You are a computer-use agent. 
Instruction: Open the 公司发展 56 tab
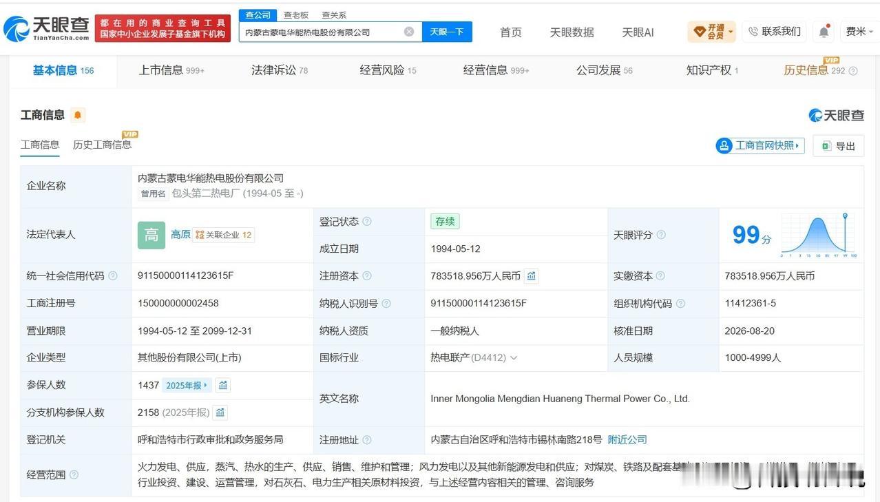click(x=604, y=70)
